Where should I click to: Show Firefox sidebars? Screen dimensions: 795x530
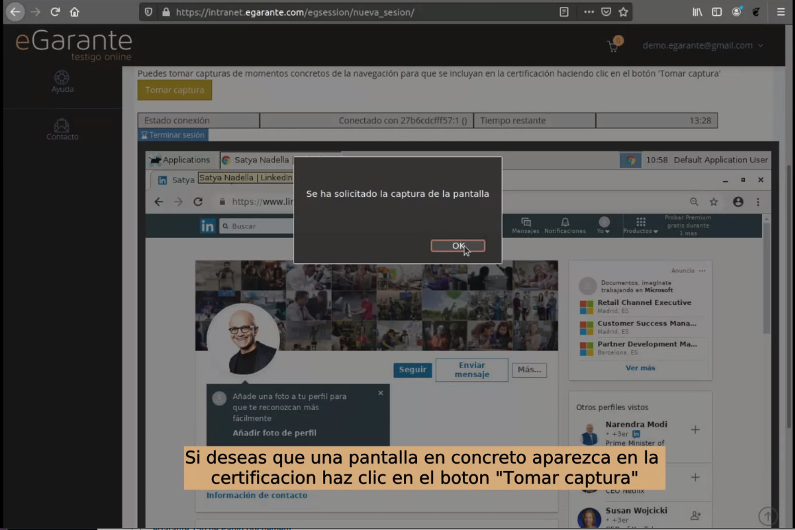tap(716, 12)
